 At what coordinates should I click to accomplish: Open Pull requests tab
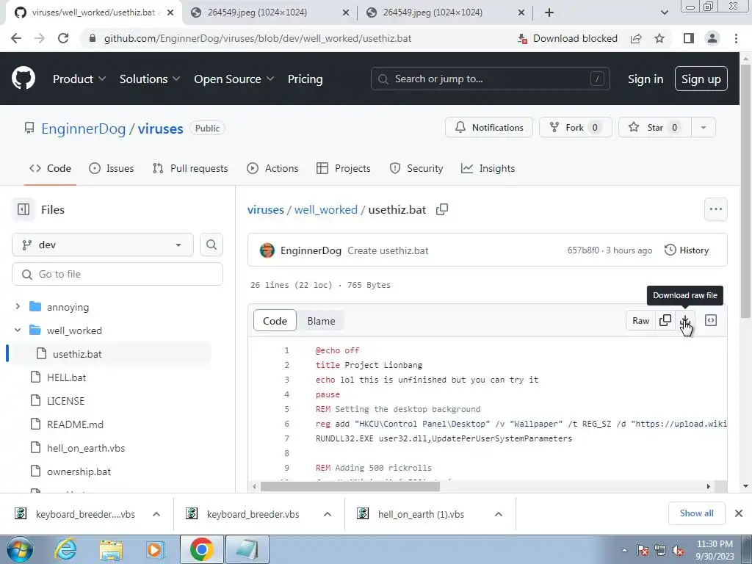[190, 168]
